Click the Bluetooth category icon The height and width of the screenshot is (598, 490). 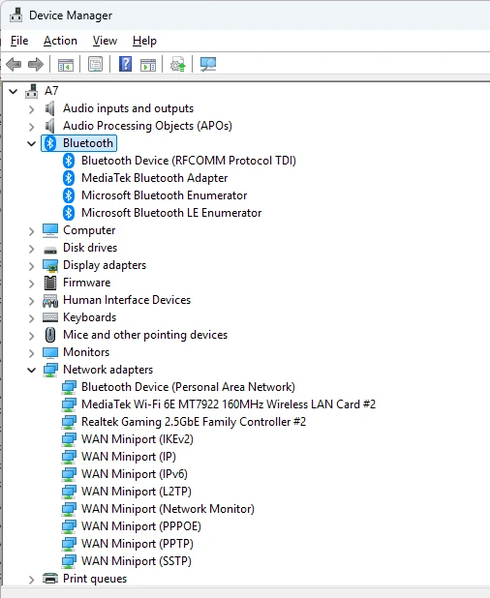coord(50,143)
